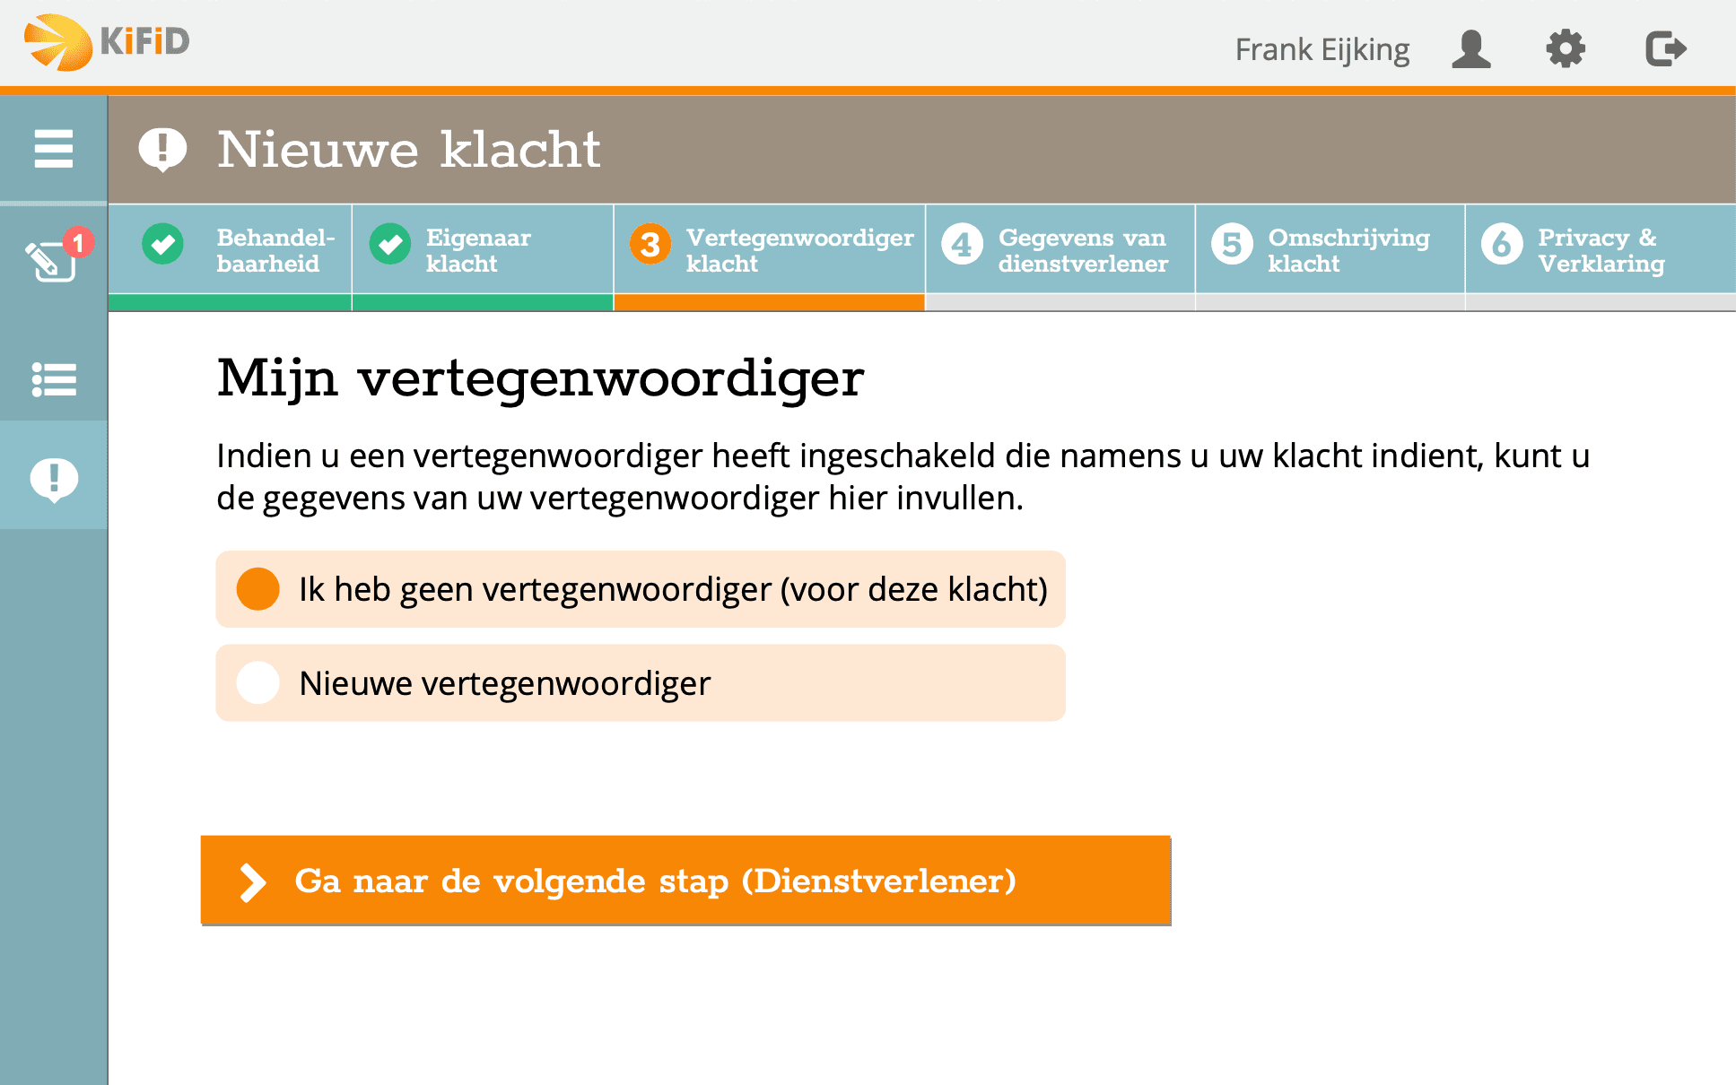
Task: Click the exclamation icon in the sidebar
Action: [53, 478]
